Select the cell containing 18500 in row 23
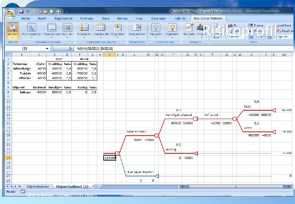The image size is (295, 204). tap(110, 158)
